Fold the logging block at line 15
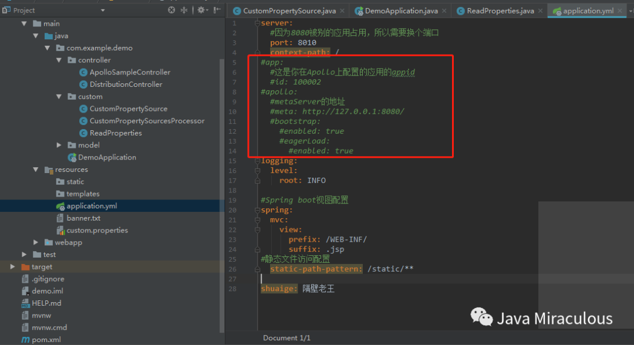This screenshot has height=345, width=634. [x=257, y=161]
